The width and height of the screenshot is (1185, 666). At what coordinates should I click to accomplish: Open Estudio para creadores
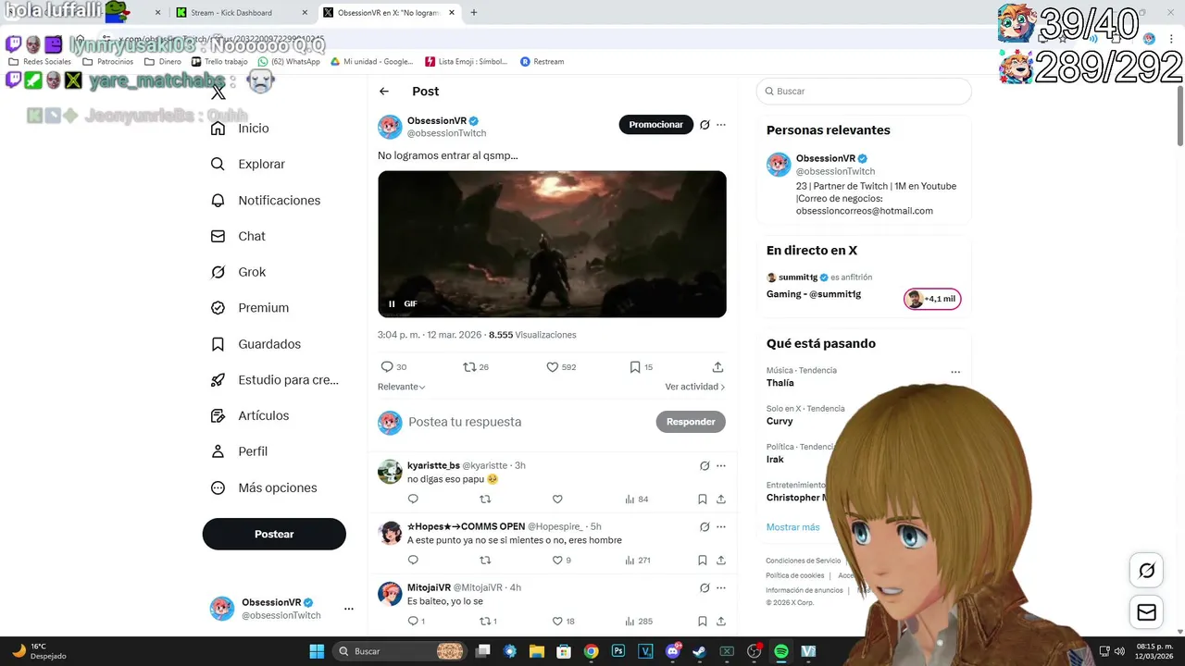(275, 379)
